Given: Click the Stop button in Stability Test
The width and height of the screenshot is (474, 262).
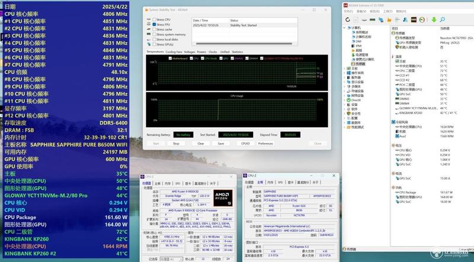Looking at the screenshot, I should [x=176, y=144].
